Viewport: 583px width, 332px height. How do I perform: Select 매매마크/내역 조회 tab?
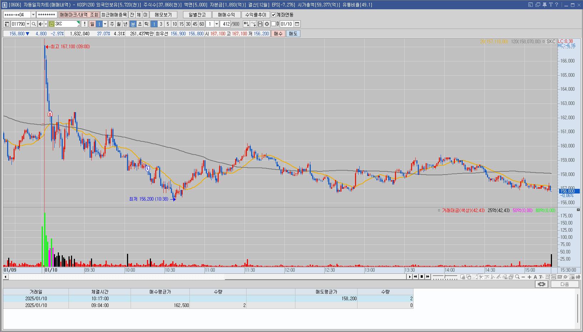pyautogui.click(x=79, y=15)
